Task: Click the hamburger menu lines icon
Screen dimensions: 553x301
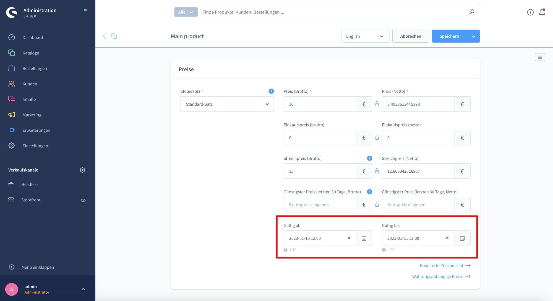Action: pos(540,58)
